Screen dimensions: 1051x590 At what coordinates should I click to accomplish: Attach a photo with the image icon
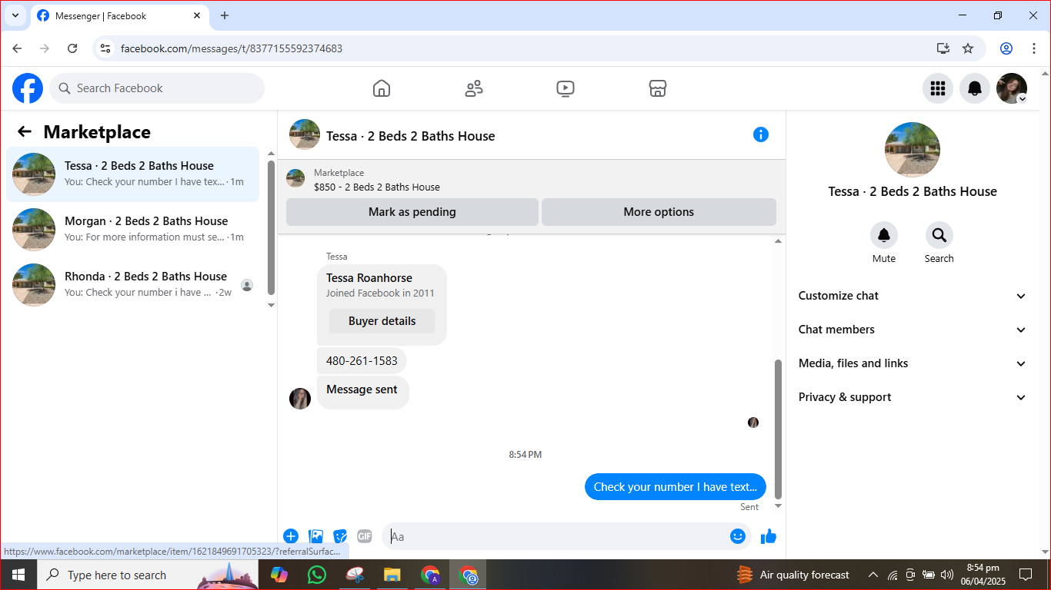coord(315,536)
